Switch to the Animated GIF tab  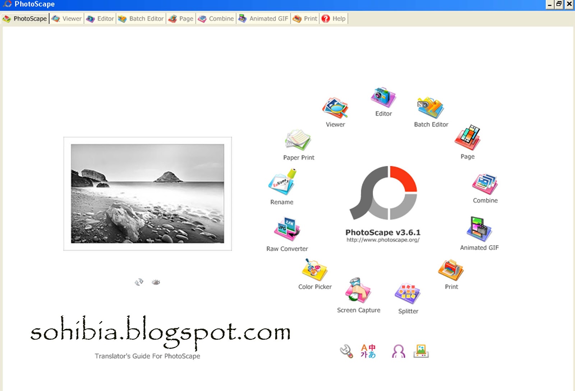(263, 19)
